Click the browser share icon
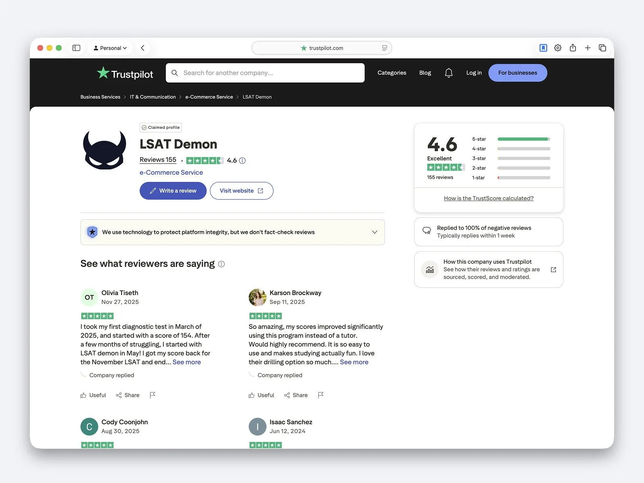Image resolution: width=644 pixels, height=483 pixels. click(x=573, y=48)
